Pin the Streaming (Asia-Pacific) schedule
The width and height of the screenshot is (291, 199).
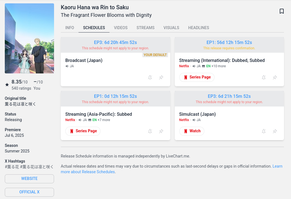(x=161, y=131)
